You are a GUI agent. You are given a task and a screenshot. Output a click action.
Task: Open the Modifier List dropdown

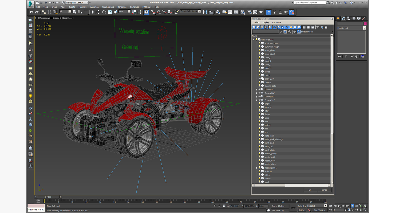click(351, 28)
